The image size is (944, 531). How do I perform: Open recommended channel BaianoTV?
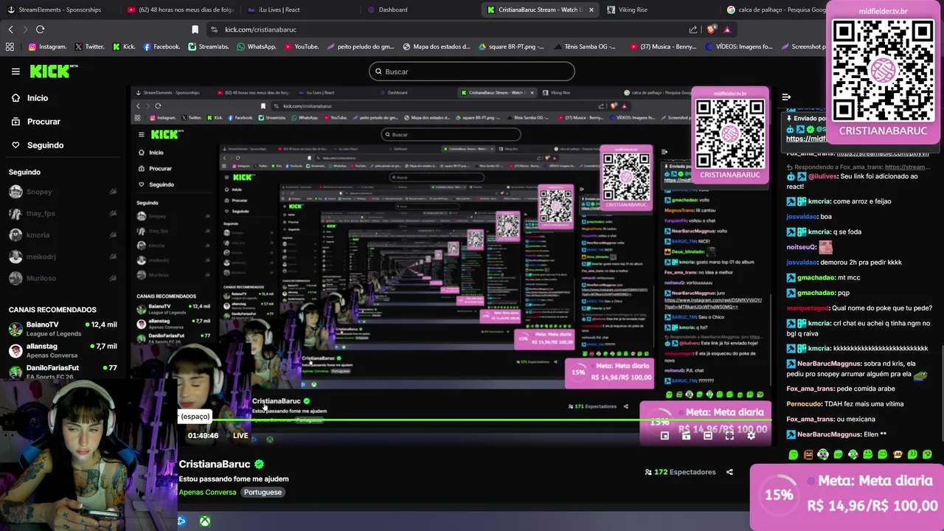(x=63, y=329)
